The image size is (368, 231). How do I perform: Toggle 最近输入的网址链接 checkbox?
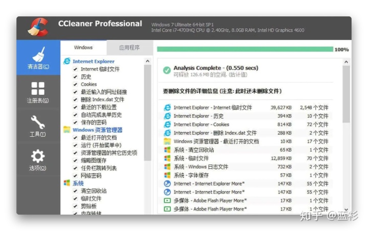point(75,92)
